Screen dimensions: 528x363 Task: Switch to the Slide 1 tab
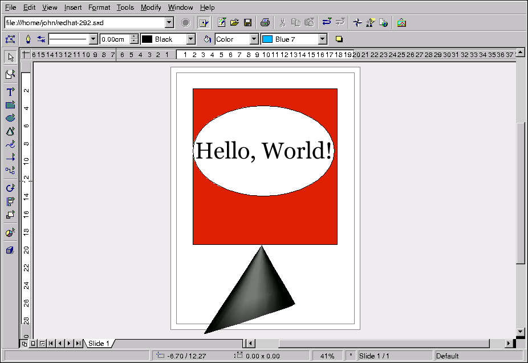[x=99, y=344]
